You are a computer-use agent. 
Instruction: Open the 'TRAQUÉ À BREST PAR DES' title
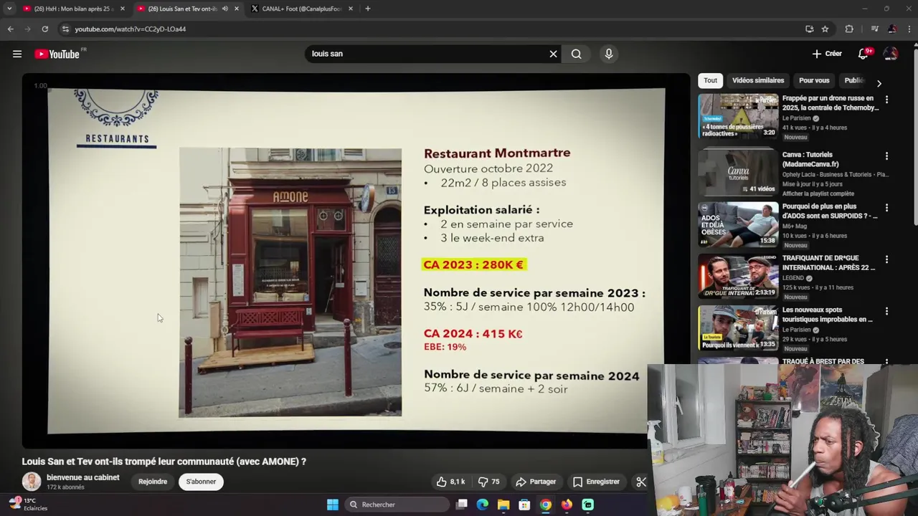click(823, 361)
